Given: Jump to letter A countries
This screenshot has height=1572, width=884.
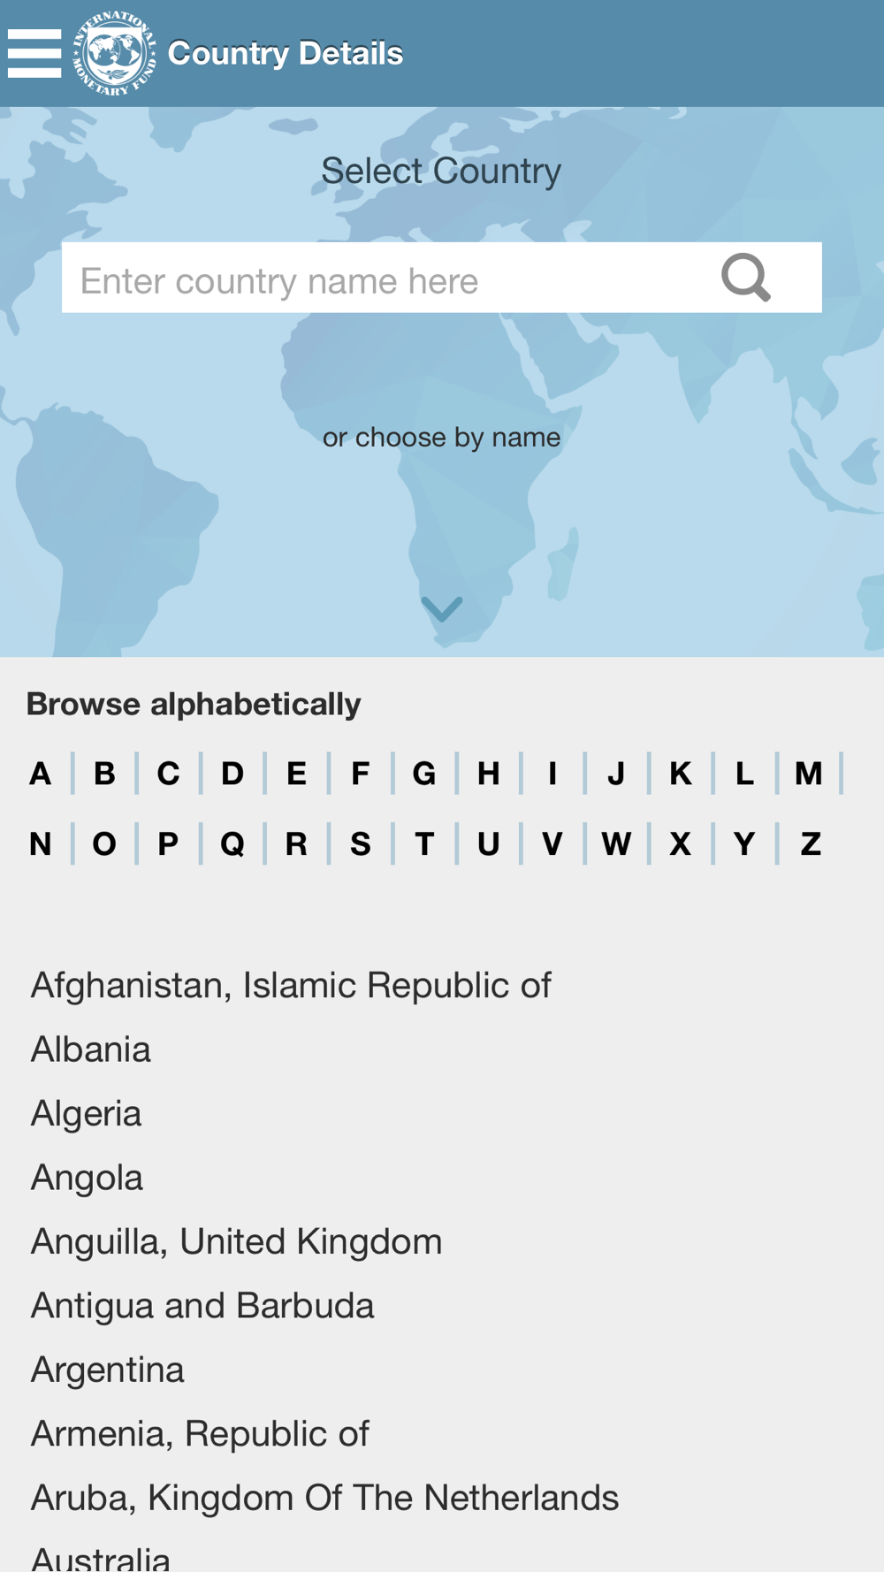Looking at the screenshot, I should (40, 774).
